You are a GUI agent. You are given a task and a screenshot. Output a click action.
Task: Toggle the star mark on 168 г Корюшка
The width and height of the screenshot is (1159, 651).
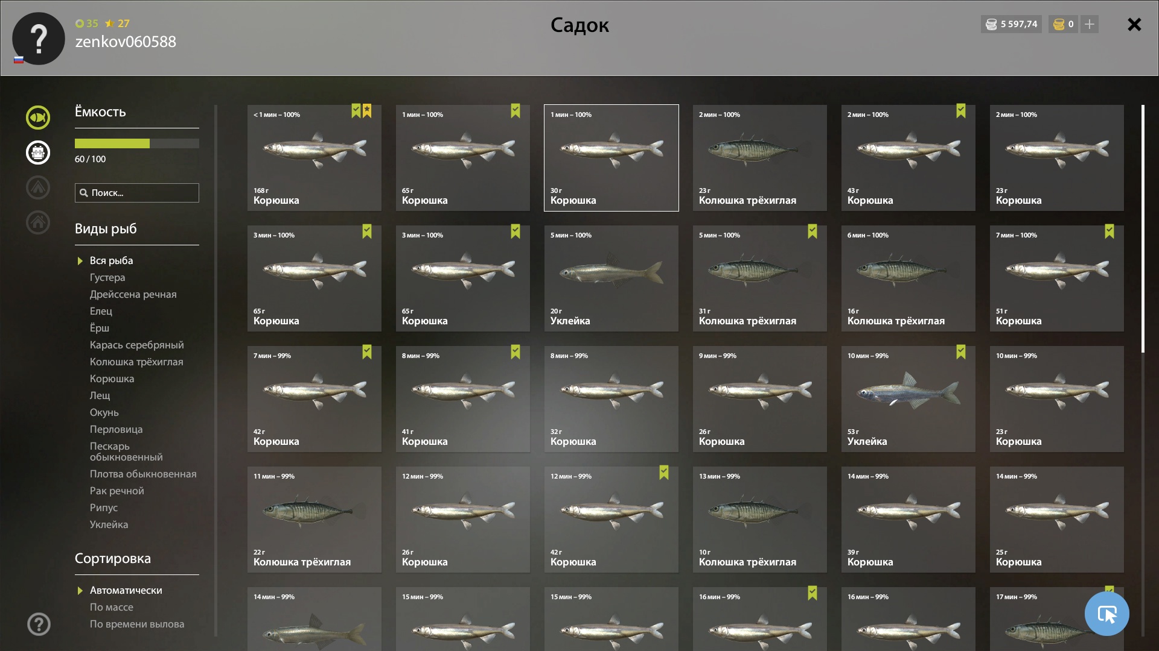point(367,111)
